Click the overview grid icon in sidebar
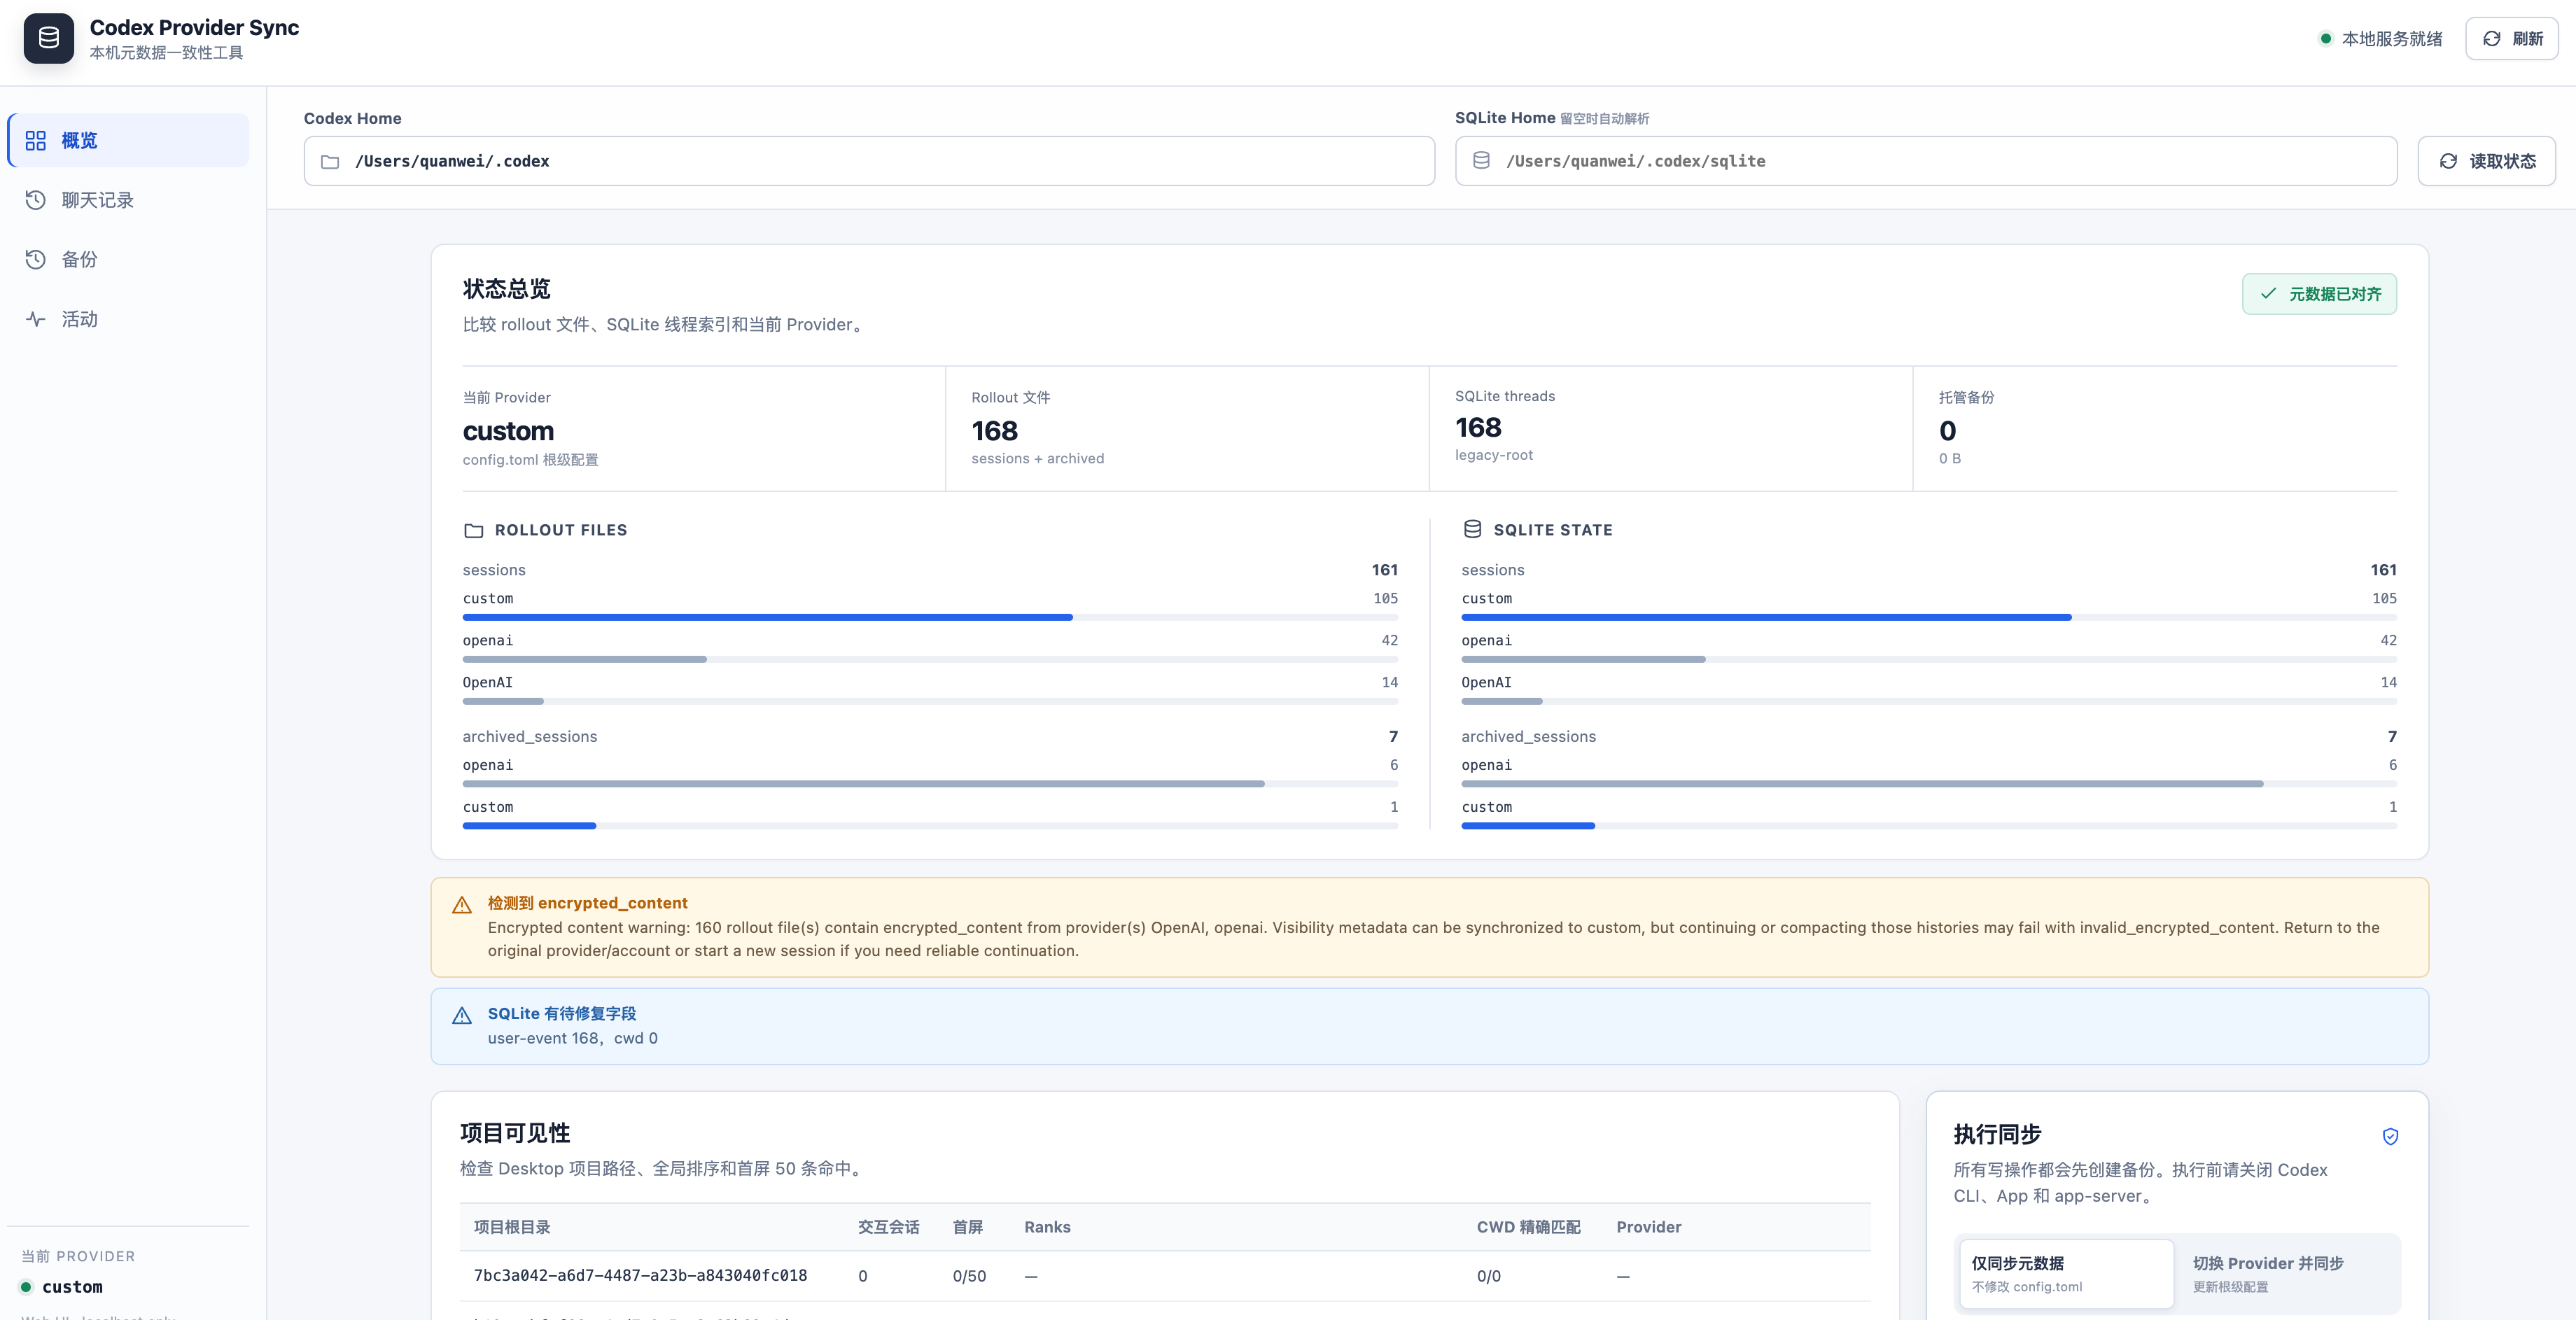The image size is (2576, 1320). [x=36, y=141]
